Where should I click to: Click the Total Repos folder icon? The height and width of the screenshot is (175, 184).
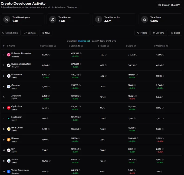coord(52,19)
